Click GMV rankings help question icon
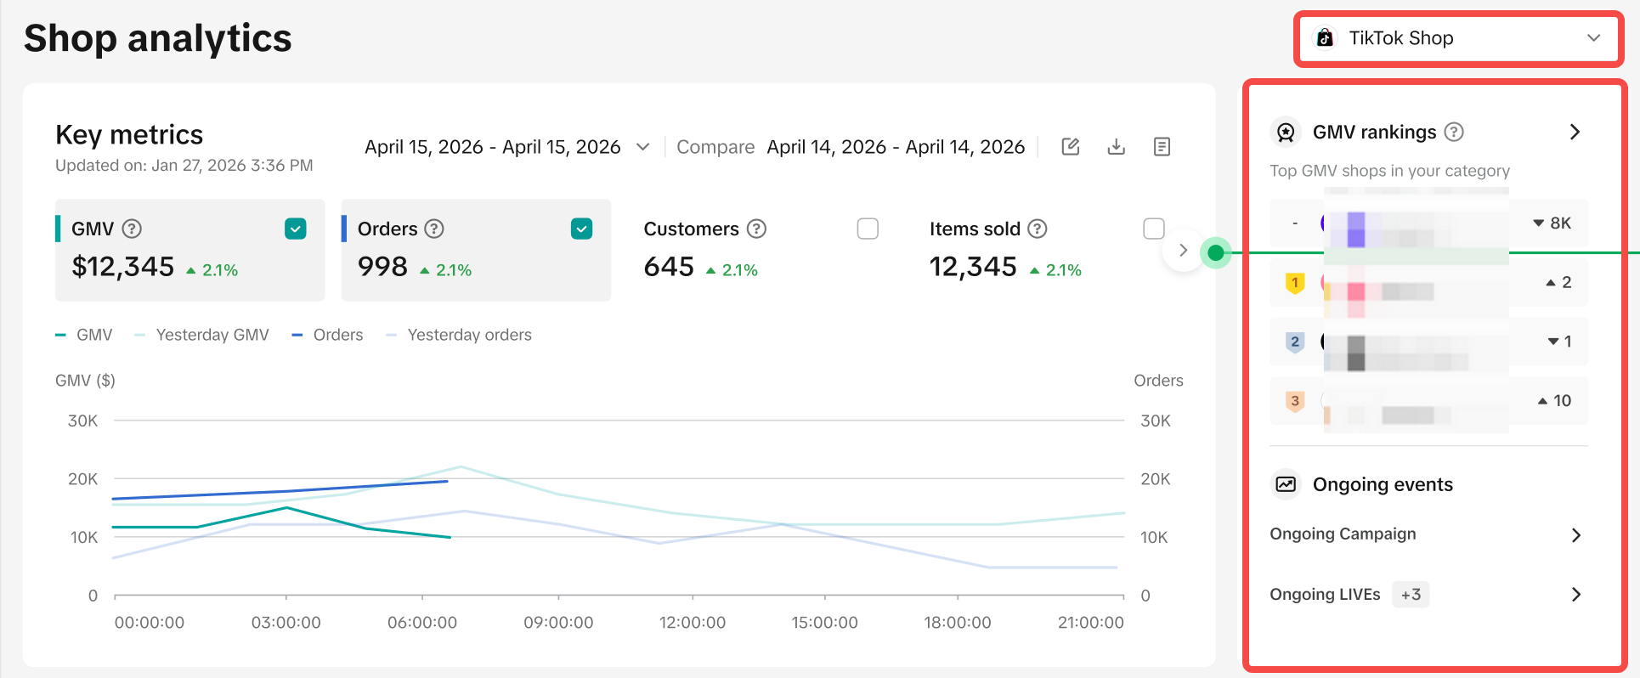The image size is (1640, 678). tap(1454, 132)
